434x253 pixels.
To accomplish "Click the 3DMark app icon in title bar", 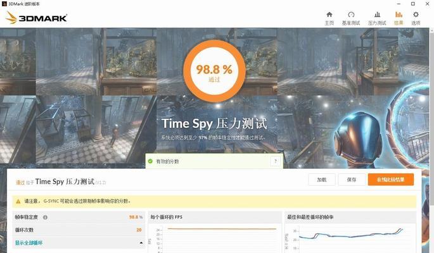I will [4, 4].
